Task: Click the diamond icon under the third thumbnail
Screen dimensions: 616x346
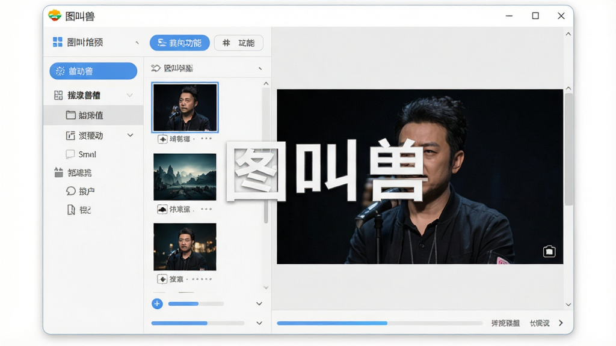Action: (162, 279)
